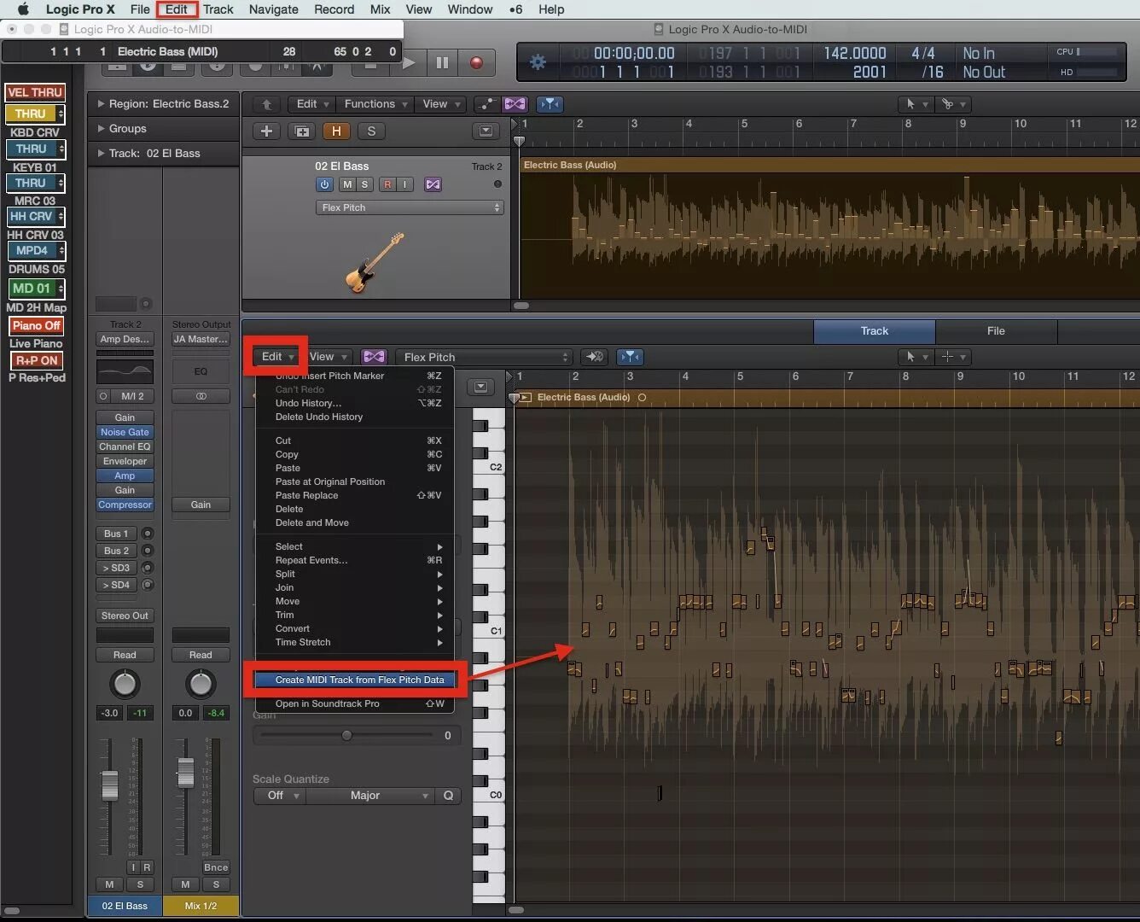This screenshot has width=1140, height=922.
Task: Open the Convert submenu
Action: (x=355, y=628)
